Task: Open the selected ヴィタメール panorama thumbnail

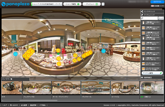Action: click(95, 88)
